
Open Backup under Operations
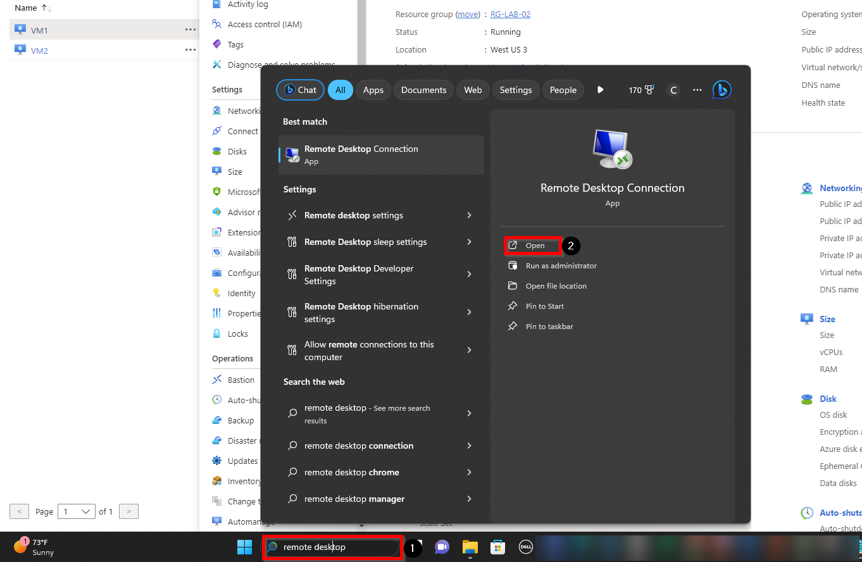(x=240, y=421)
